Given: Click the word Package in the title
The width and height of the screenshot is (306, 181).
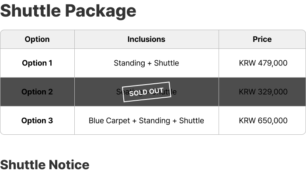Looking at the screenshot, I should point(101,11).
